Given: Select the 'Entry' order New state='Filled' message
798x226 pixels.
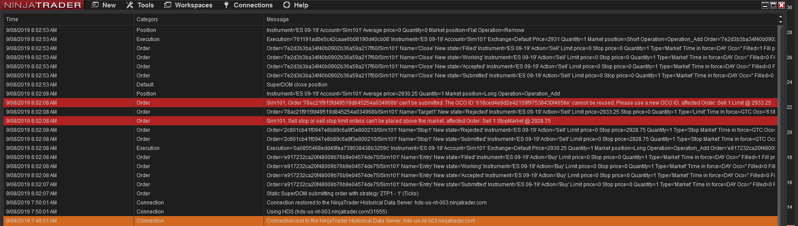Looking at the screenshot, I should tap(520, 157).
